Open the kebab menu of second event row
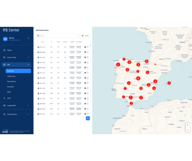This screenshot has width=192, height=161. (x=88, y=52)
